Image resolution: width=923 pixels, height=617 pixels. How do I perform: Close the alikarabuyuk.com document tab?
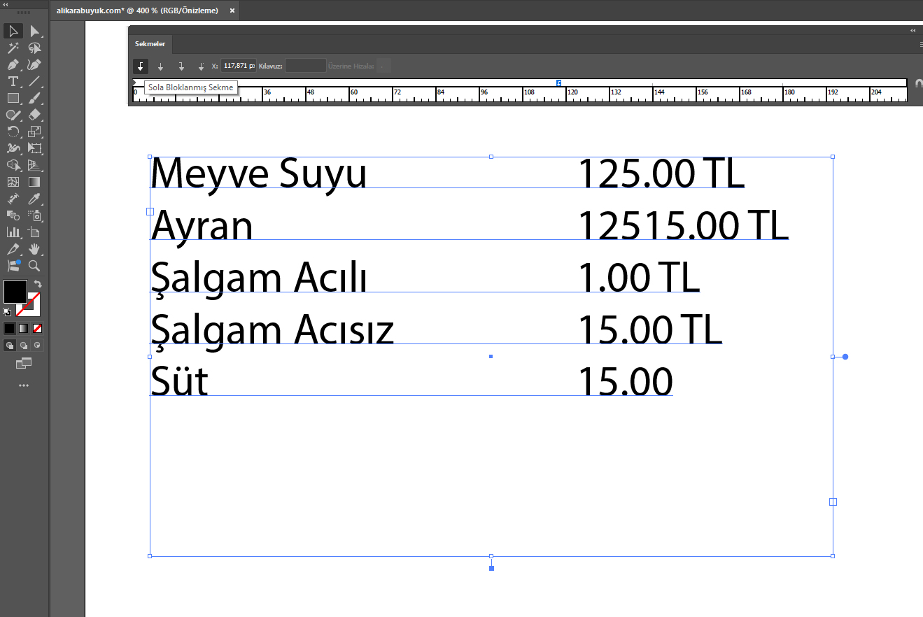click(232, 10)
